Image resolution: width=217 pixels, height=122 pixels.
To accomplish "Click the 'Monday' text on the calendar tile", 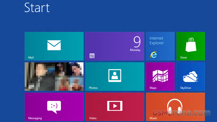I will coord(135,50).
